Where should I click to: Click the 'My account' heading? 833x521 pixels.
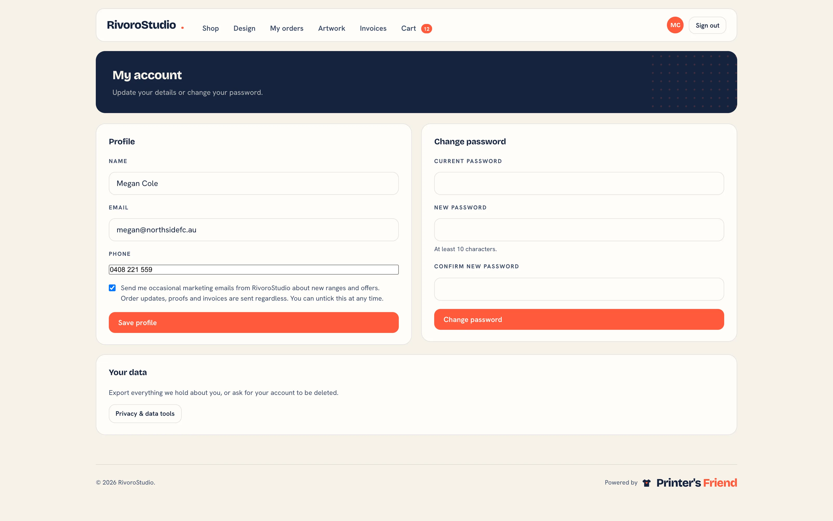pos(147,75)
